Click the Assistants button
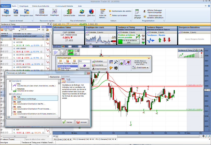The image size is (211, 145). tap(99, 65)
